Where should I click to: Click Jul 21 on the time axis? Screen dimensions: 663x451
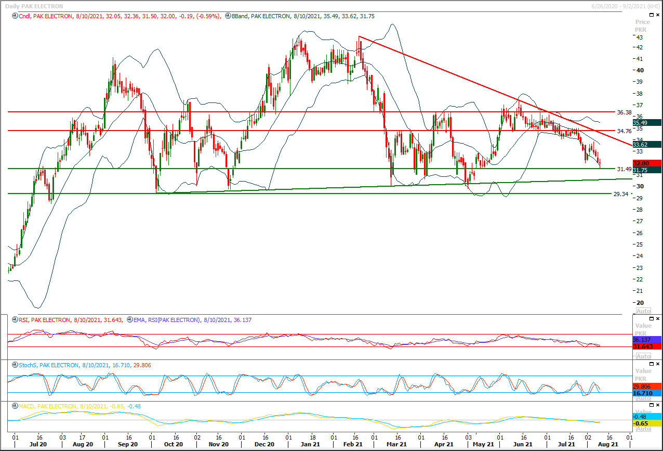point(566,445)
